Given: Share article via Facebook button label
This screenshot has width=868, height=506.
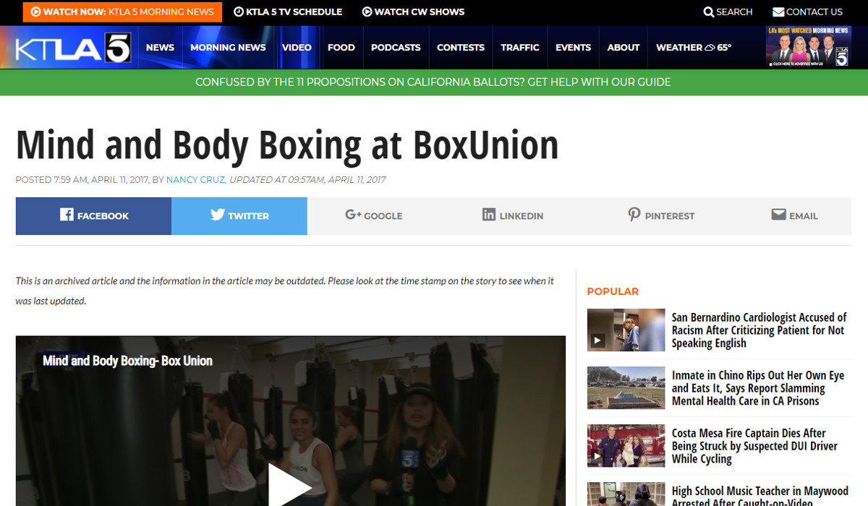Looking at the screenshot, I should [x=103, y=216].
